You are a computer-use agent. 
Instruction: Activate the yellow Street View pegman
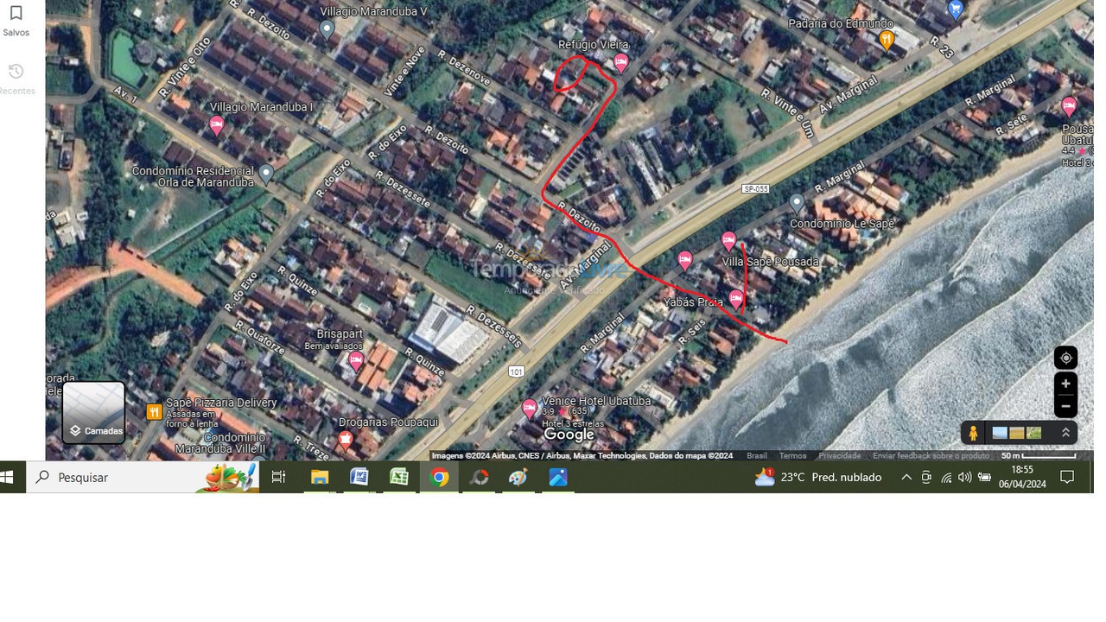click(973, 433)
